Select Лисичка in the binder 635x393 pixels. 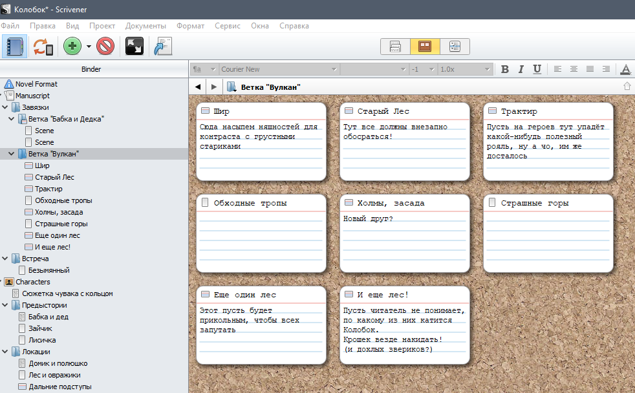[x=42, y=340]
